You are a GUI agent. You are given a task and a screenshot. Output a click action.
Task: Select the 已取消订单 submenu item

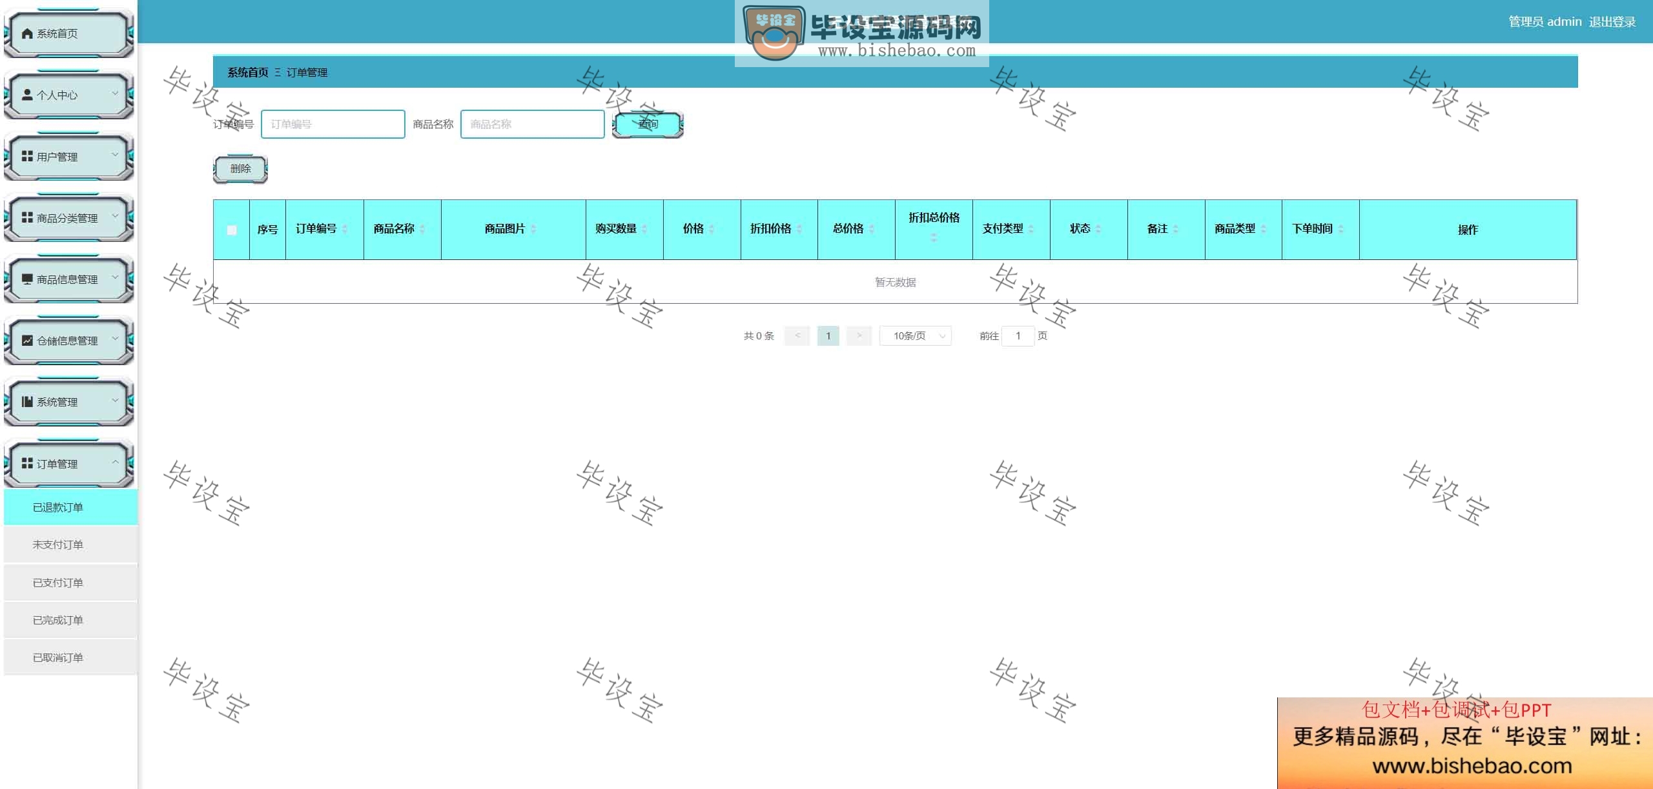coord(71,657)
